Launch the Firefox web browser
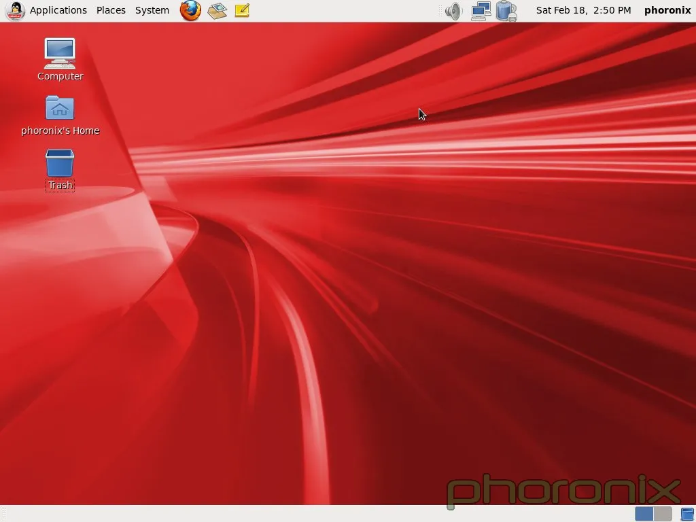This screenshot has height=522, width=696. [190, 10]
